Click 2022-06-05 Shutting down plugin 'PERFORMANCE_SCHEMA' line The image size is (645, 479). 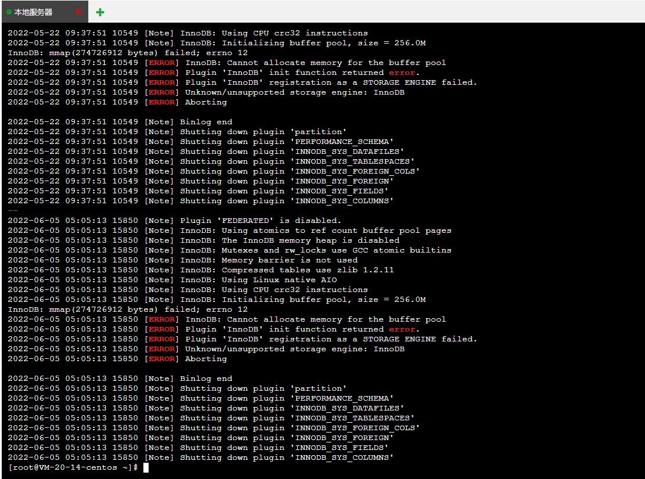[201, 398]
